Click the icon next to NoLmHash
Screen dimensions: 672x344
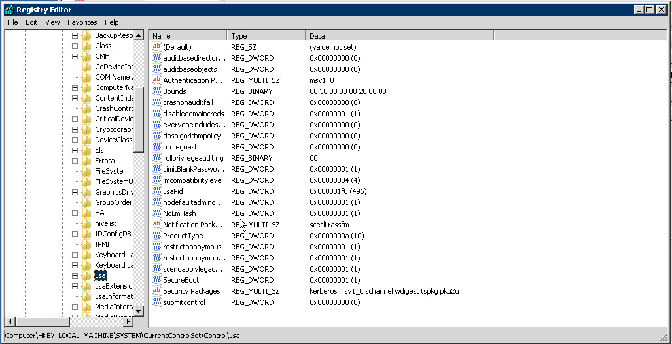(x=157, y=213)
